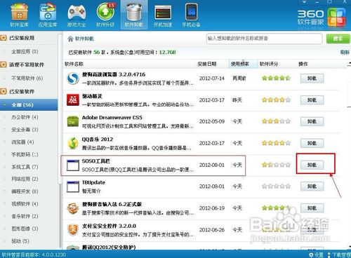Select 网络应用 (2) category
The height and width of the screenshot is (258, 351).
point(25,179)
